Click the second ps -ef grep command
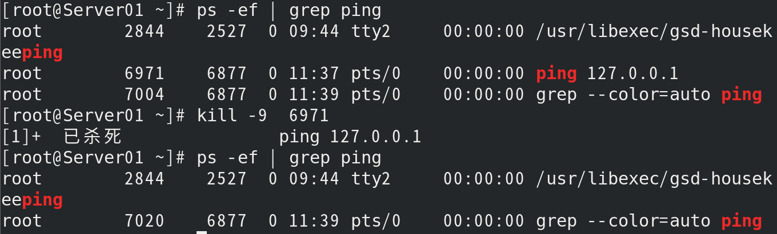The height and width of the screenshot is (234, 777). (x=289, y=158)
